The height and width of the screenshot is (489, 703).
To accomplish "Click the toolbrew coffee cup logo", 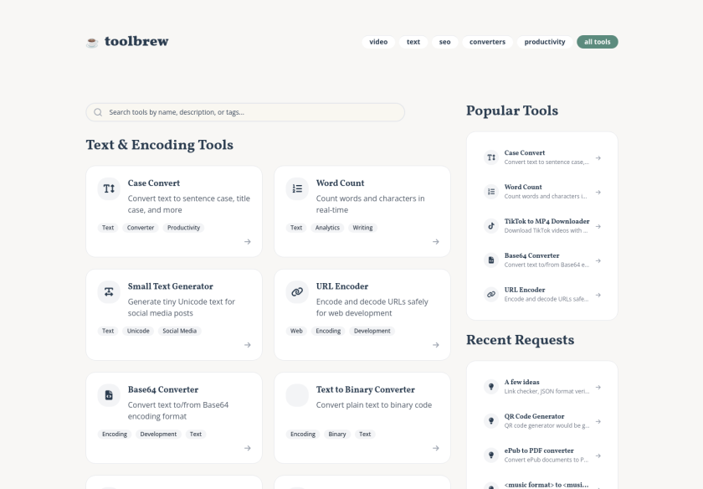I will (x=92, y=42).
